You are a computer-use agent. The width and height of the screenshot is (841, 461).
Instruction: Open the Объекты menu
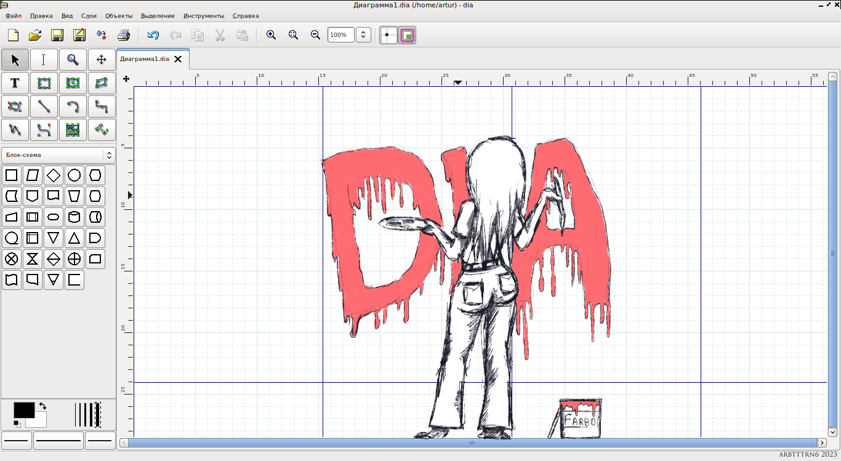coord(119,15)
